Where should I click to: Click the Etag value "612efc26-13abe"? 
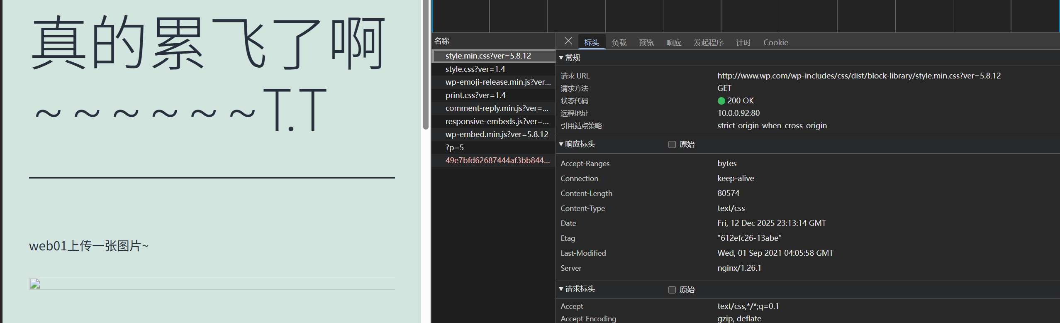pyautogui.click(x=749, y=238)
